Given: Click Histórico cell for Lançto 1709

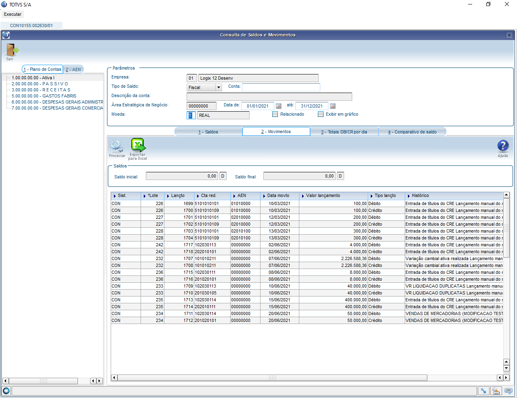Looking at the screenshot, I should click(454, 286).
